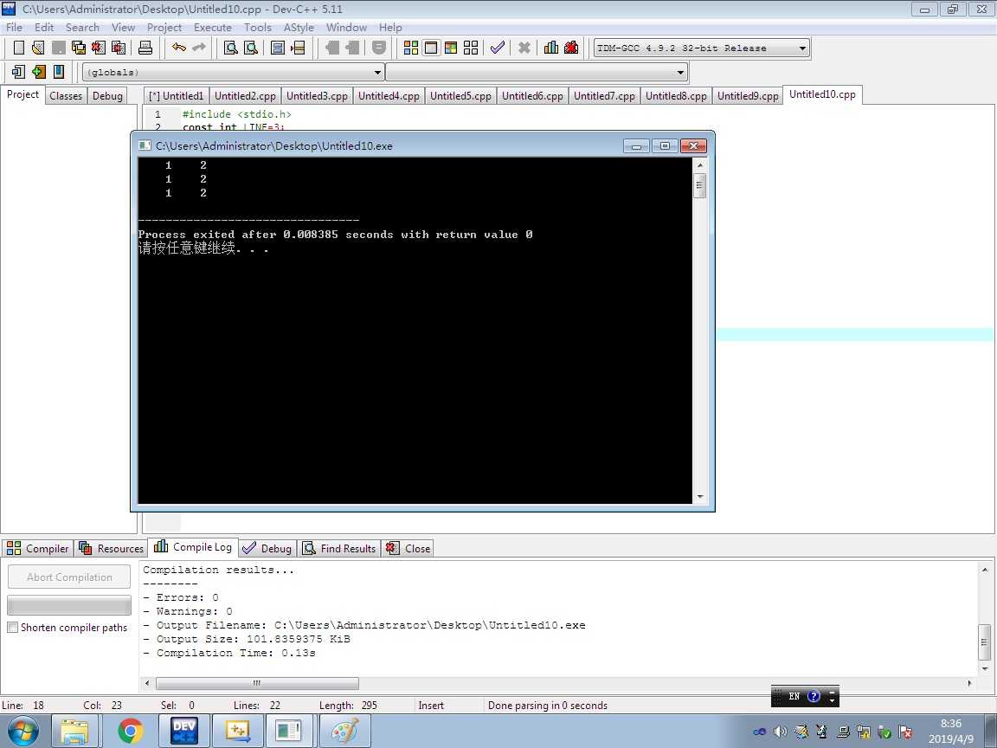Open the File menu
The width and height of the screenshot is (997, 748).
(x=14, y=28)
